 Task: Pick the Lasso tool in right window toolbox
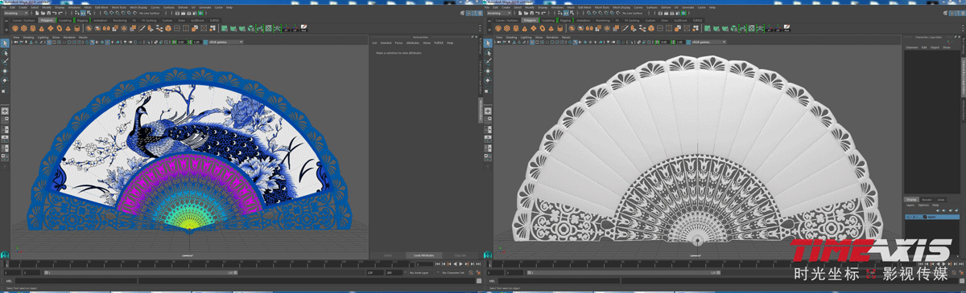click(x=488, y=53)
